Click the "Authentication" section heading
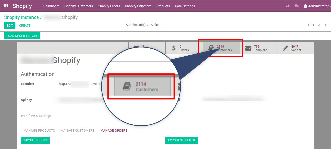This screenshot has width=331, height=149. click(38, 74)
